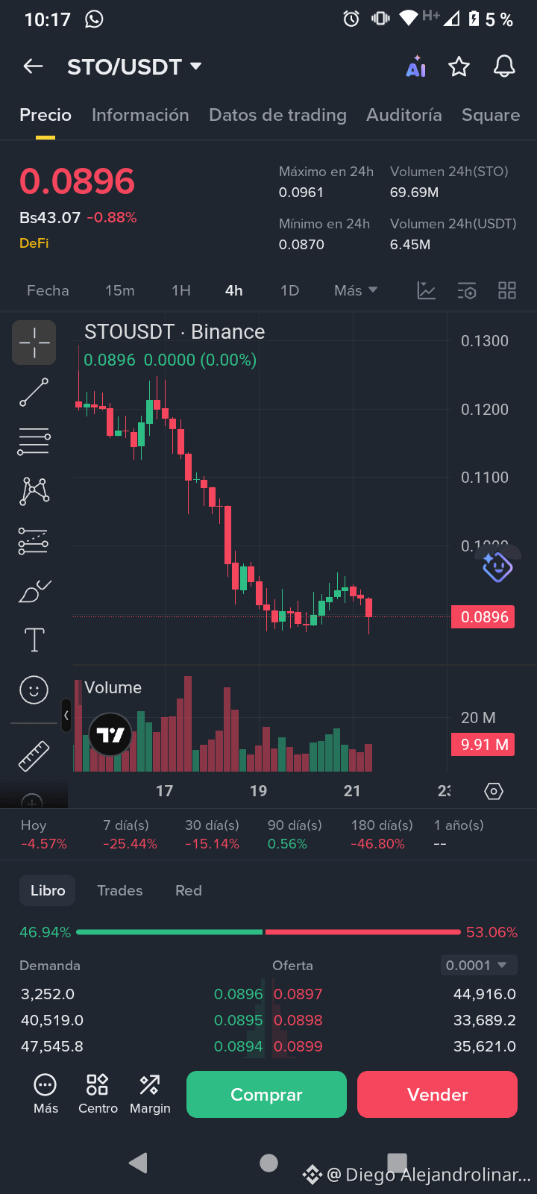
Task: Open the Más timeframe dropdown
Action: pos(356,290)
